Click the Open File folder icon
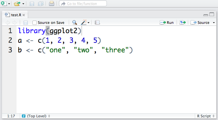 17,4
